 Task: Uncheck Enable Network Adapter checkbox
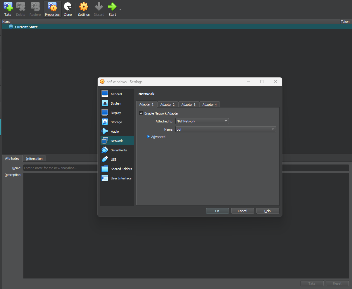142,113
